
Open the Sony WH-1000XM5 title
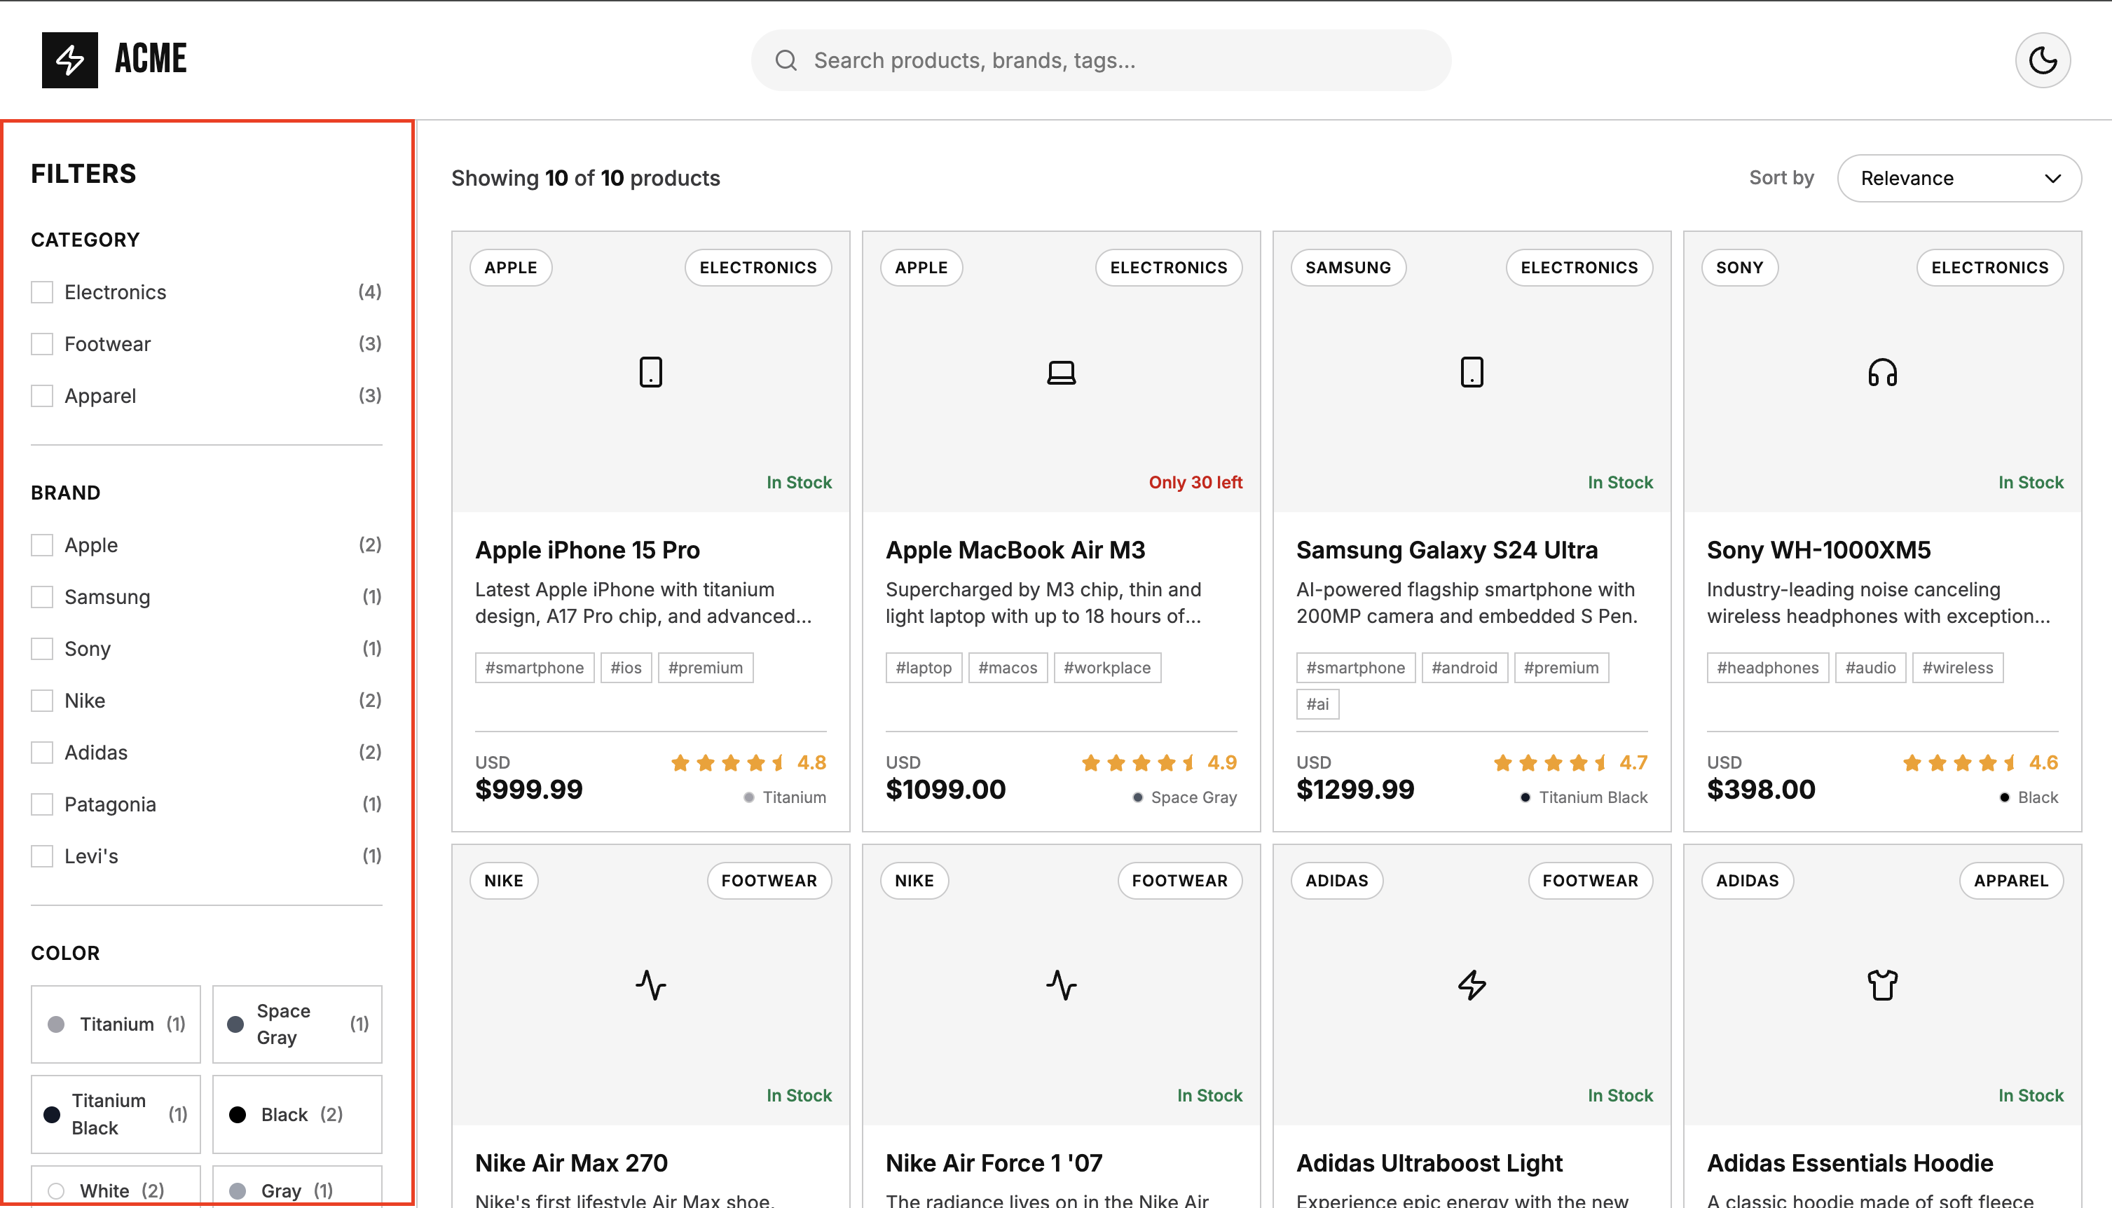1818,550
